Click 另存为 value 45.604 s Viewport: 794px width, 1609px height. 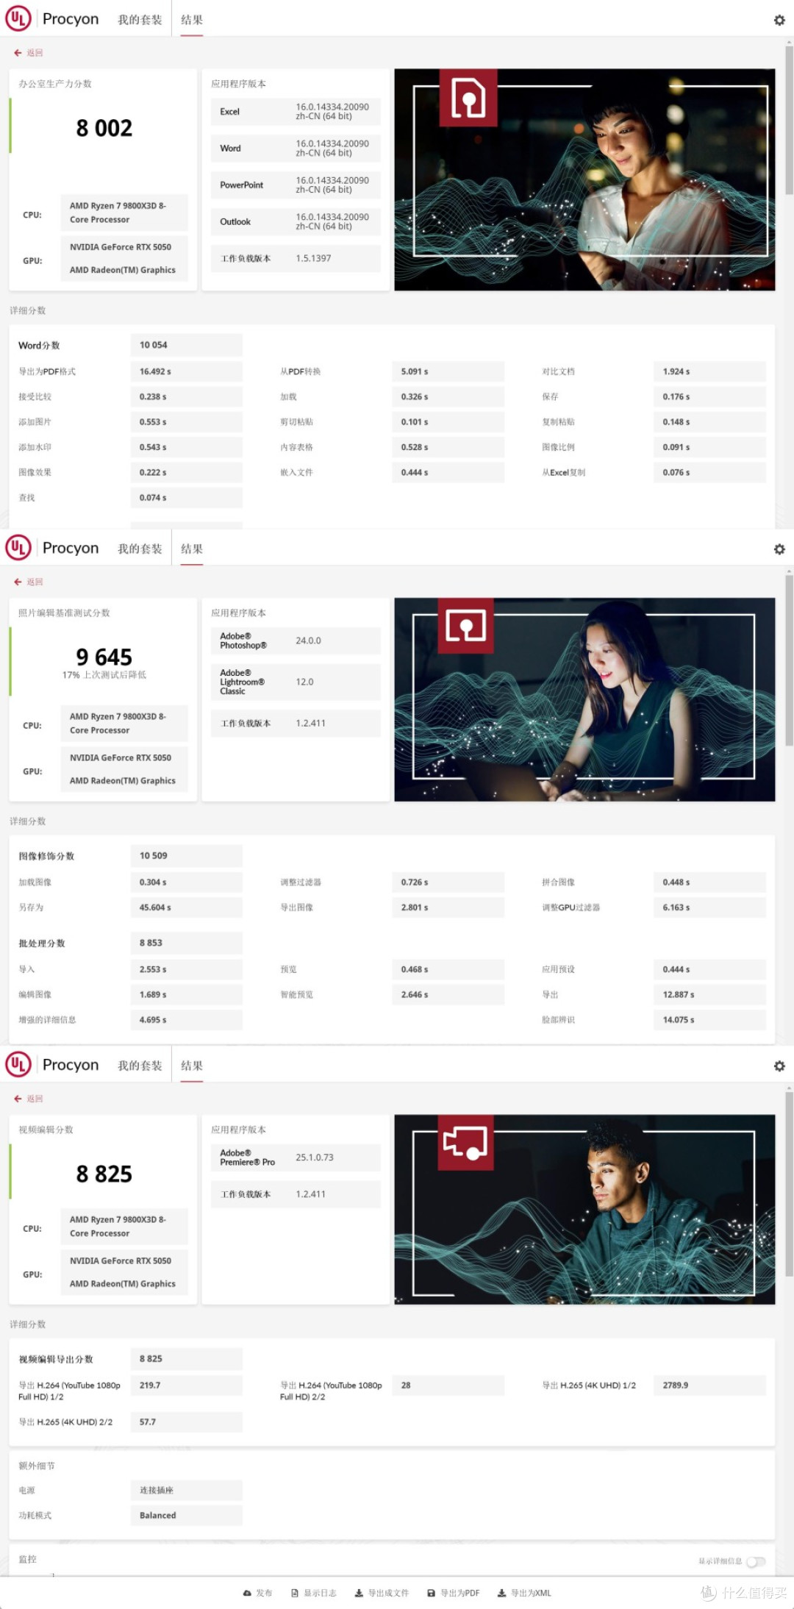pyautogui.click(x=186, y=907)
